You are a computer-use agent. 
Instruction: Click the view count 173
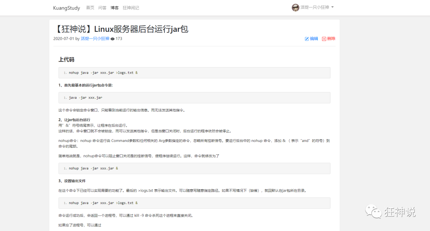click(x=119, y=39)
